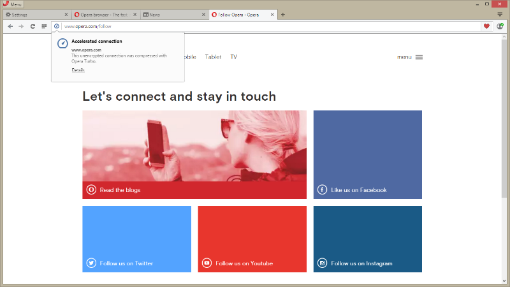Open Like us on Facebook tile

367,154
